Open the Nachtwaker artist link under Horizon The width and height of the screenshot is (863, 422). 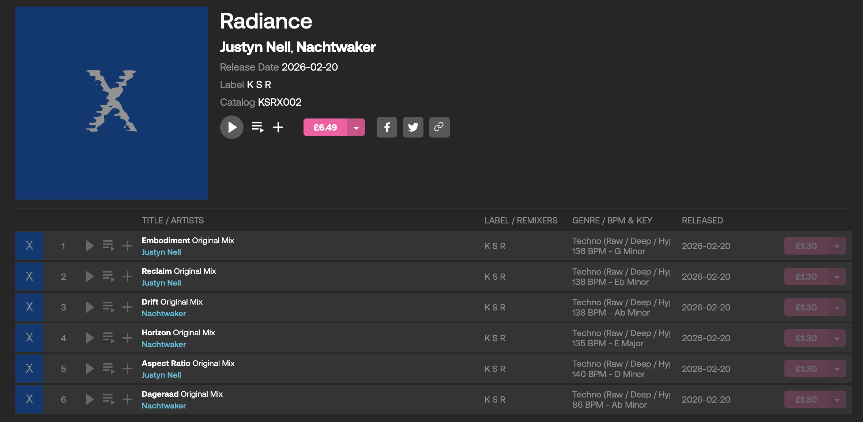[164, 344]
